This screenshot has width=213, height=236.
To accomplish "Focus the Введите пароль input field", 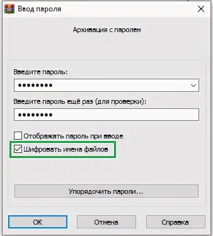I will [x=106, y=85].
